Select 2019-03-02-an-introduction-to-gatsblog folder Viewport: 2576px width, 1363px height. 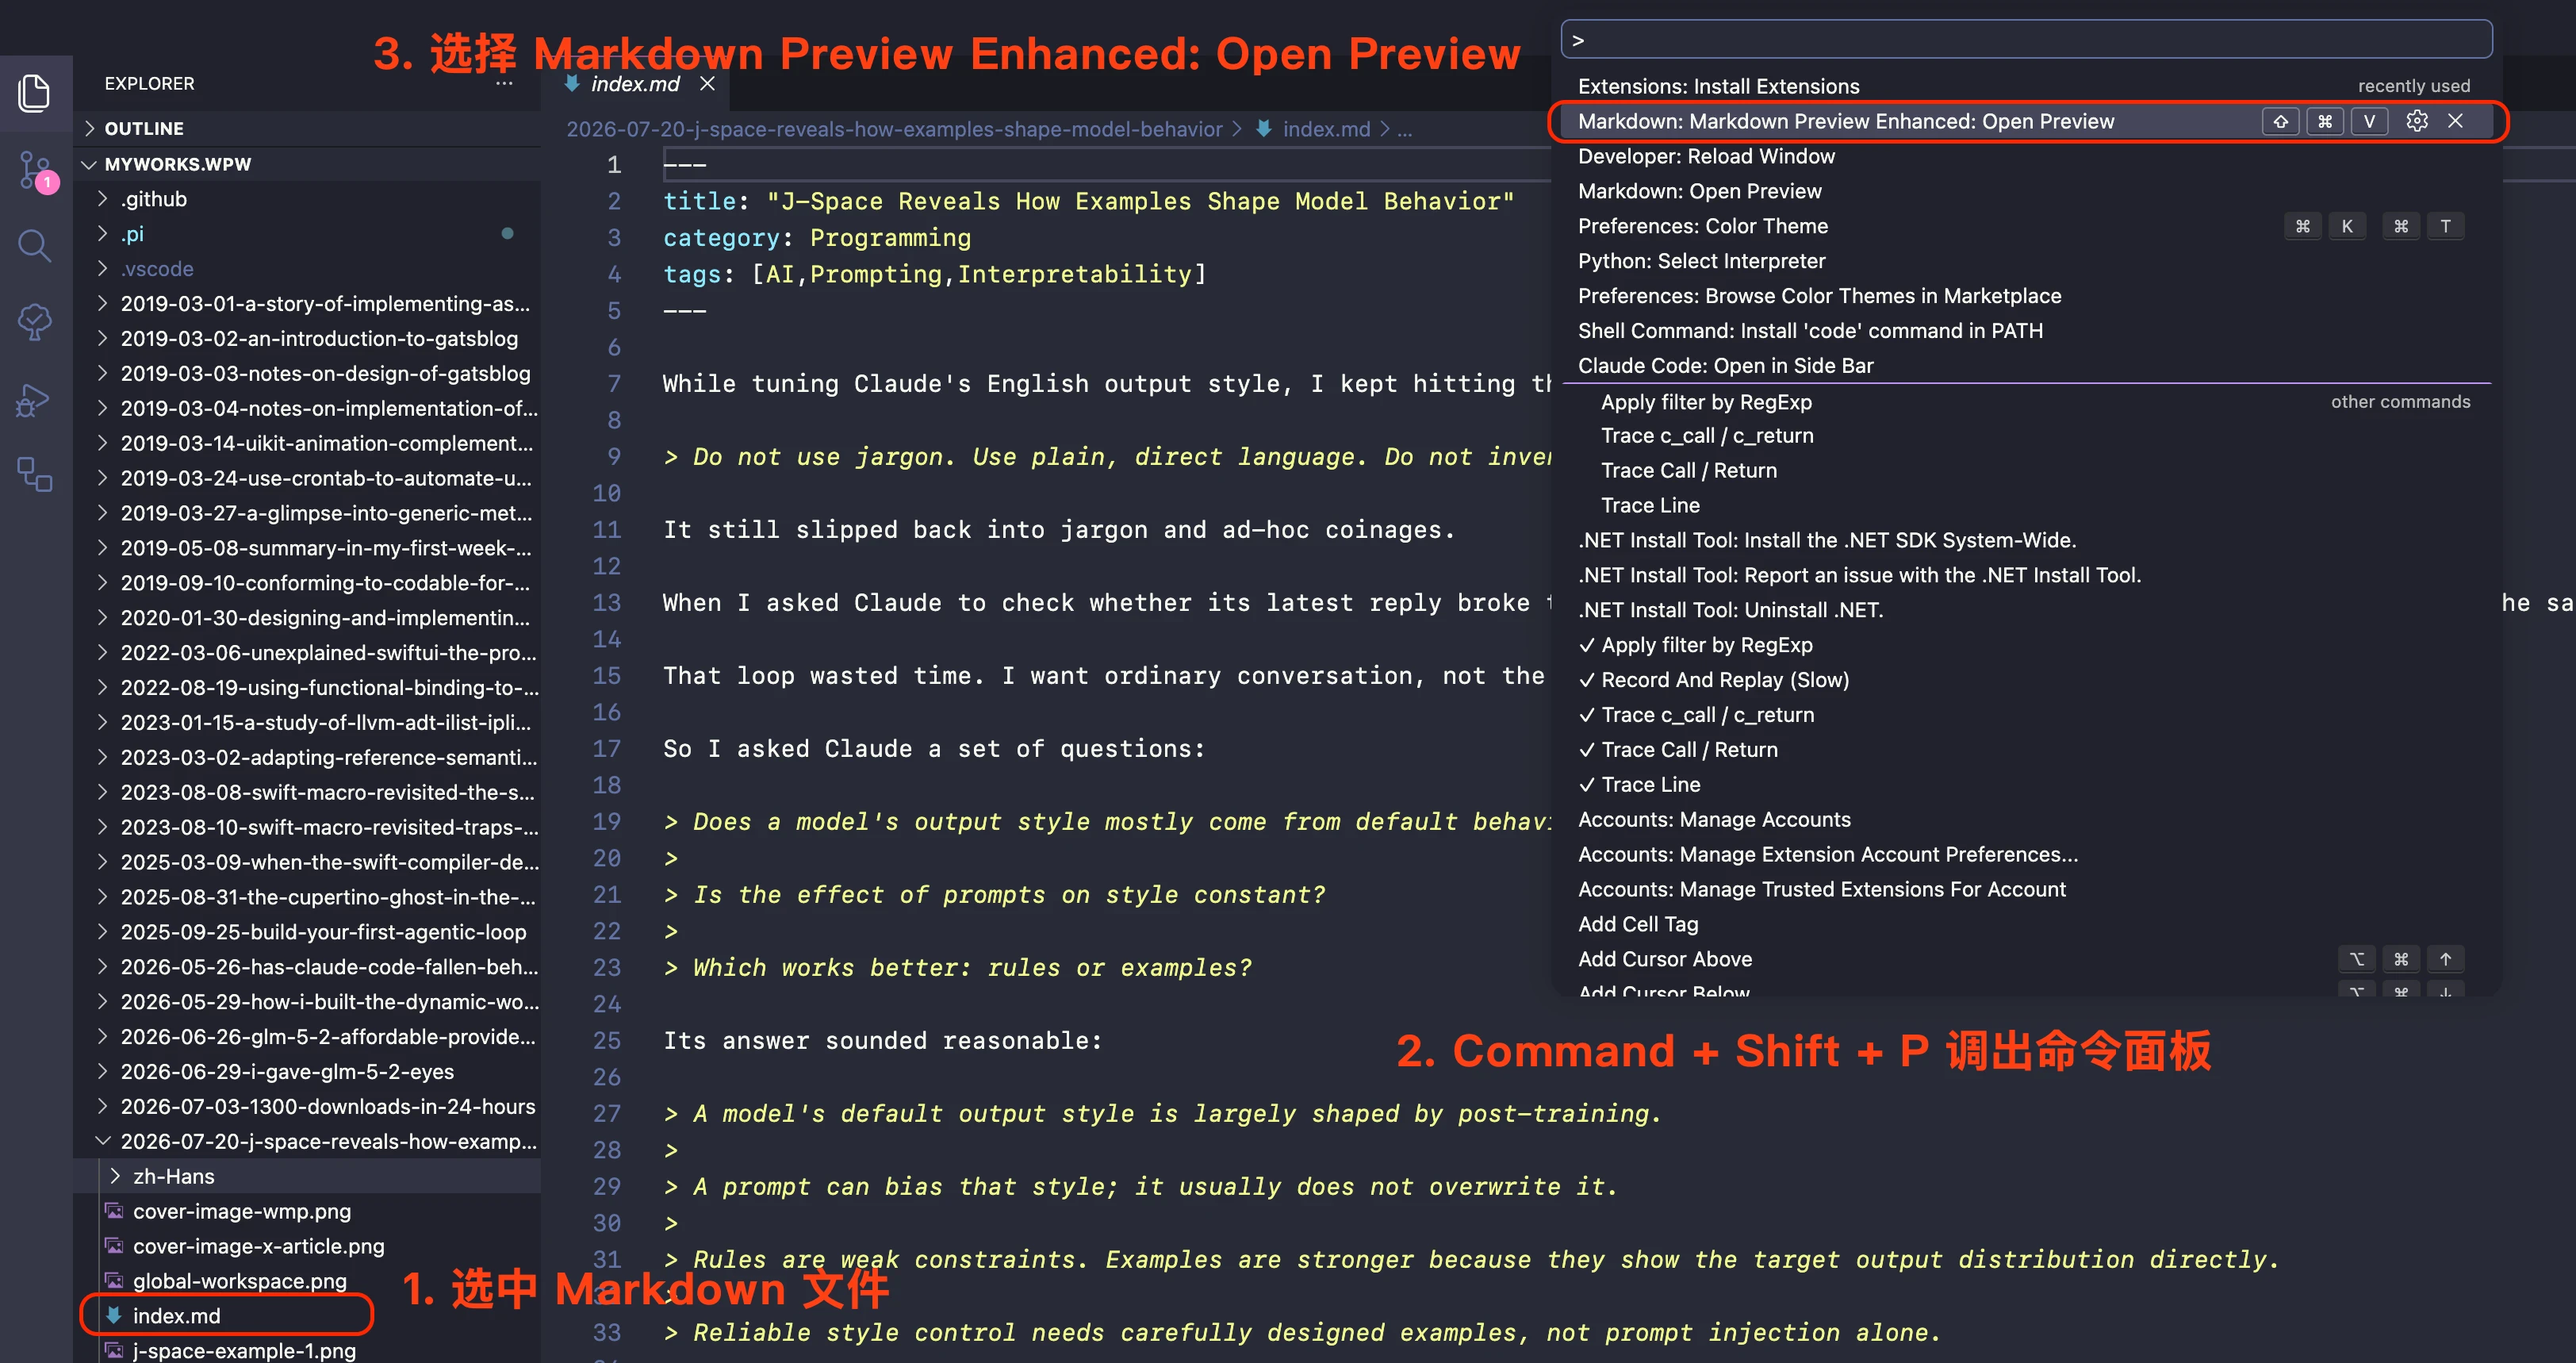click(x=307, y=338)
